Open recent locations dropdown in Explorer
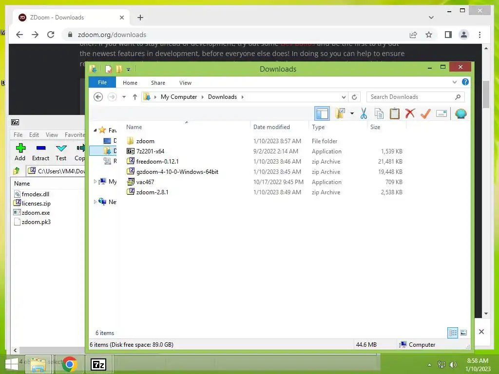This screenshot has height=374, width=499. click(124, 97)
